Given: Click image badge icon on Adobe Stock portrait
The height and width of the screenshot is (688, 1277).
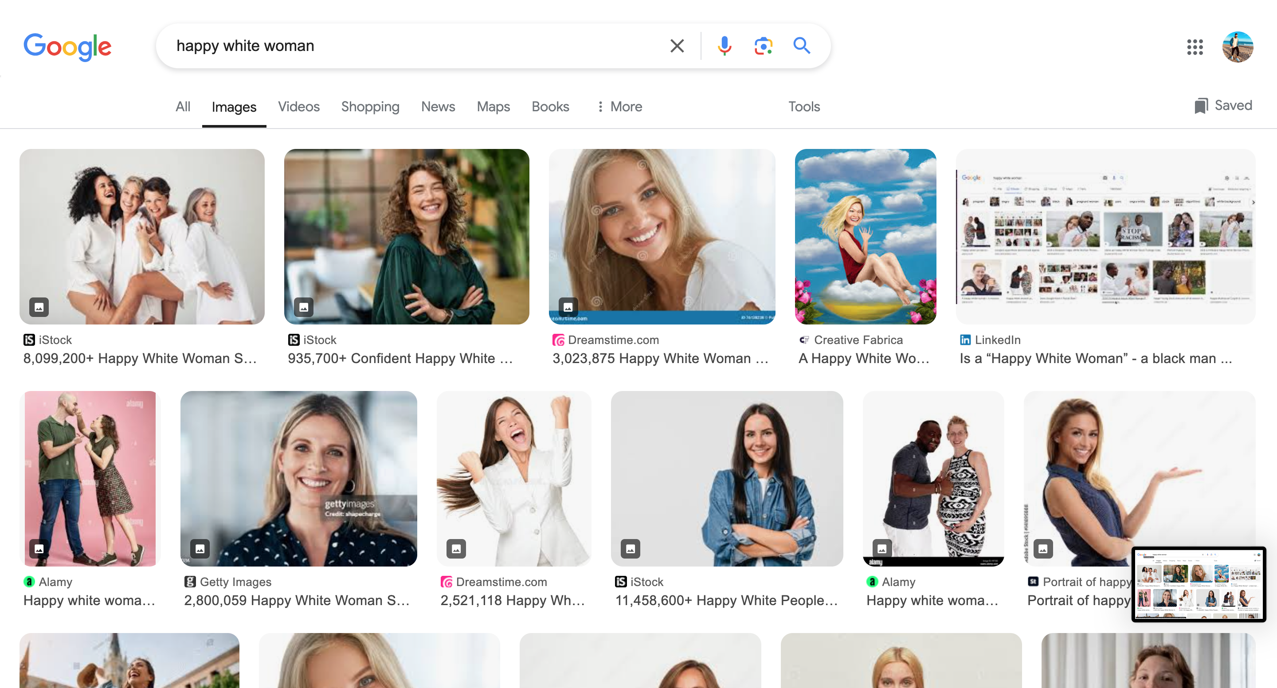Looking at the screenshot, I should 1043,549.
